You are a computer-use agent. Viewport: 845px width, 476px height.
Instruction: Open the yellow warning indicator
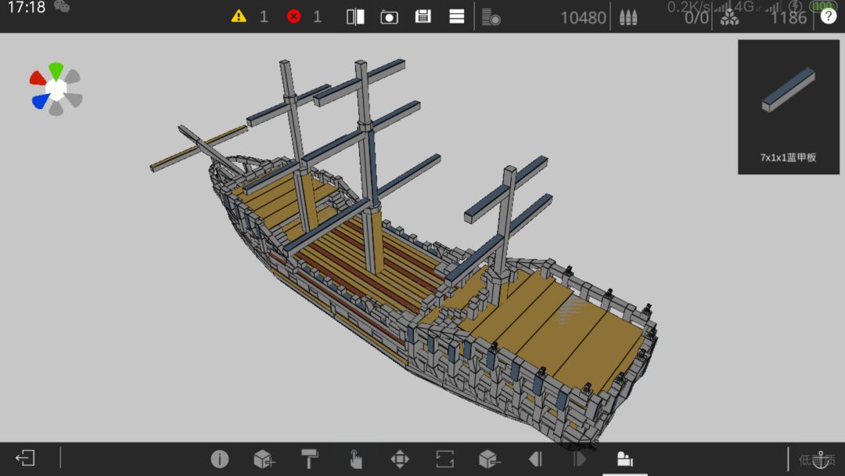(239, 16)
